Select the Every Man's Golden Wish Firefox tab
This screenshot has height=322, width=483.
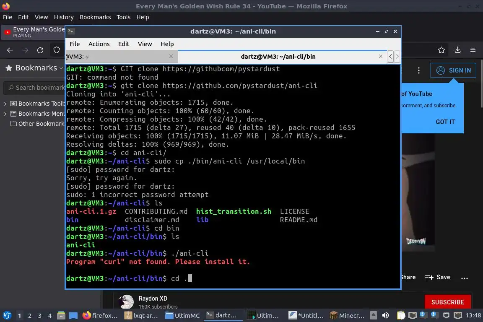tap(33, 32)
